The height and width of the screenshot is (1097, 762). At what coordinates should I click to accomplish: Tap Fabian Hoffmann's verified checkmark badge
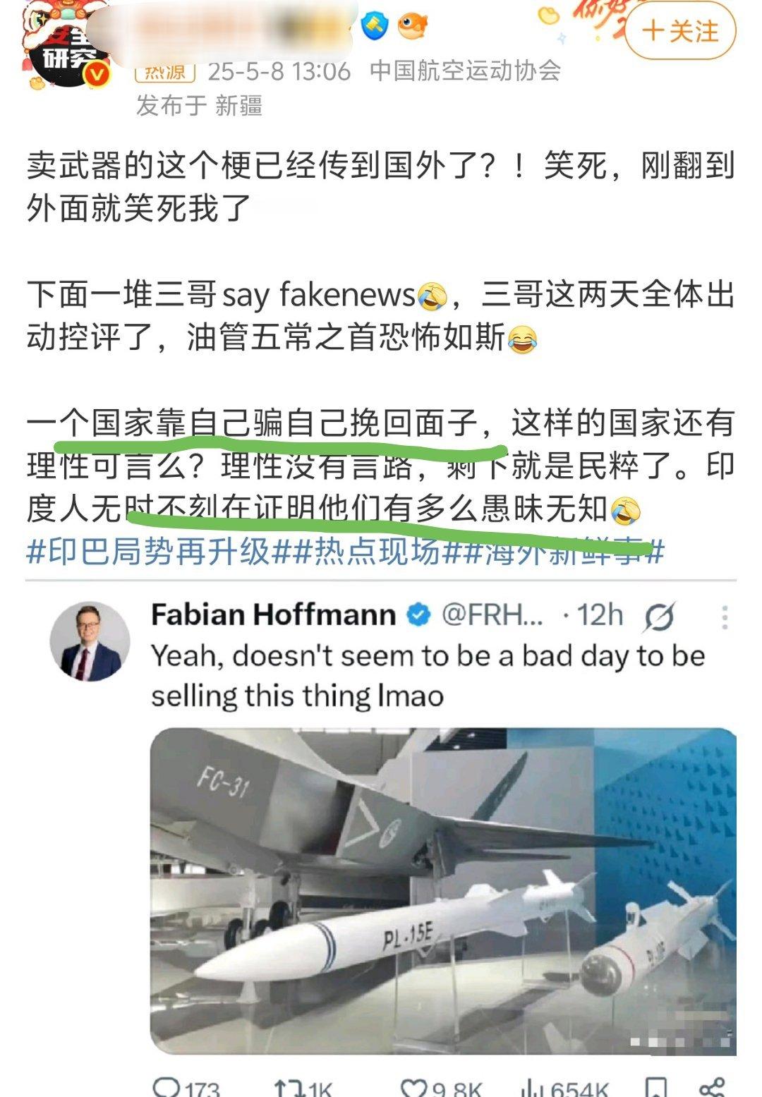click(x=419, y=615)
